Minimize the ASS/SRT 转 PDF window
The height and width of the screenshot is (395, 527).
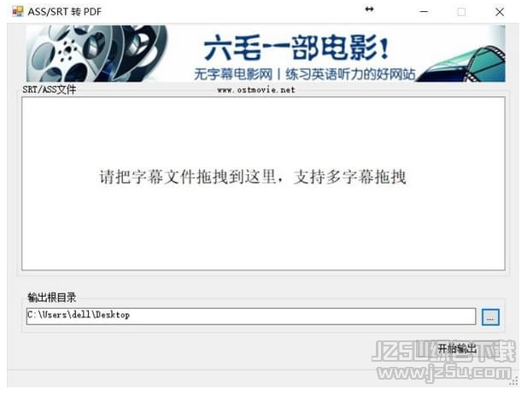425,12
